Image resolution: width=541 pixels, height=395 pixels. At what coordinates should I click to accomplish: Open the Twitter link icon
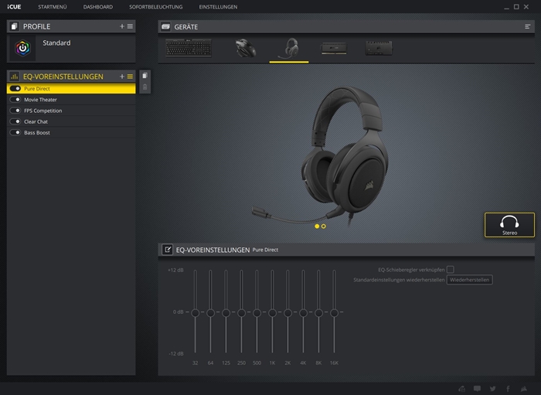coord(493,389)
